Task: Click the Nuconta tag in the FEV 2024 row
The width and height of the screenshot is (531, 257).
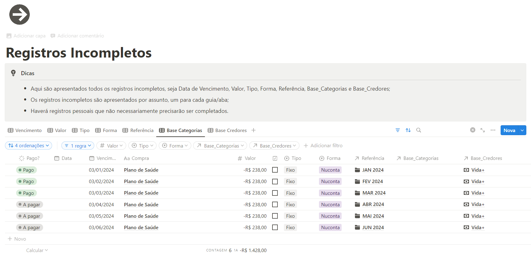Action: (330, 182)
